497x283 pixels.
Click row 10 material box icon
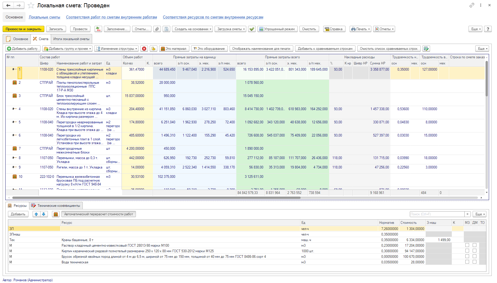[15, 177]
